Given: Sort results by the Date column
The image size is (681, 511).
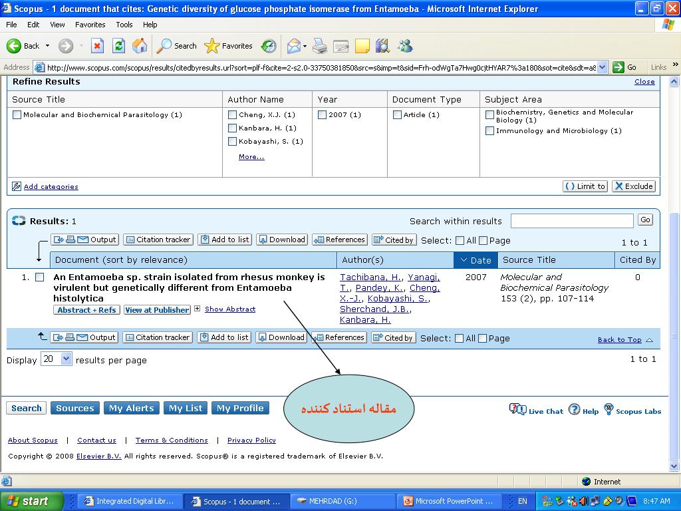Looking at the screenshot, I should pos(476,260).
